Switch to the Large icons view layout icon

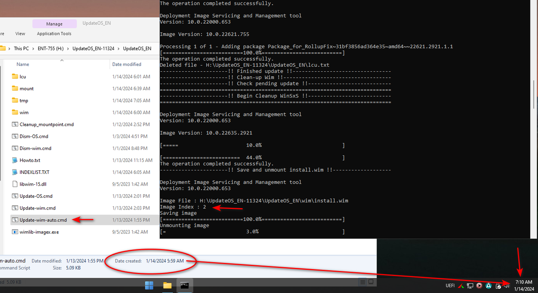pos(371,282)
